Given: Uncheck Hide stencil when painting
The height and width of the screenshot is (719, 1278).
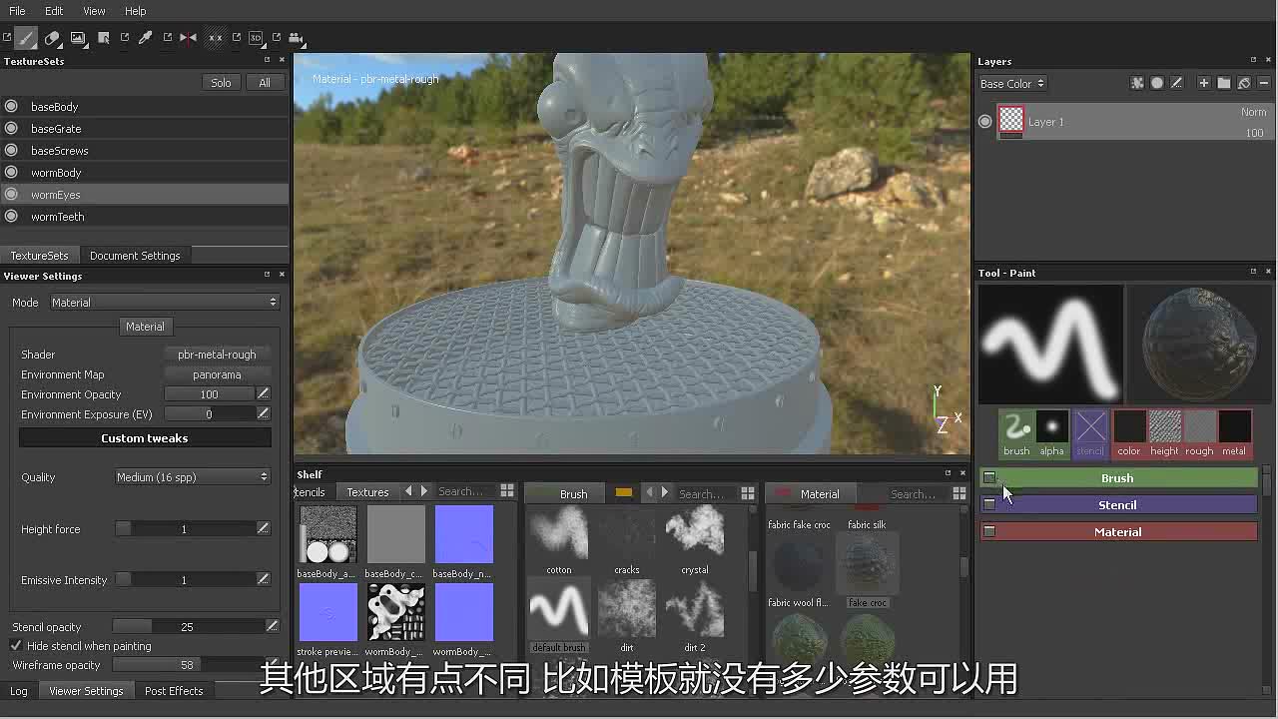Looking at the screenshot, I should pyautogui.click(x=16, y=646).
